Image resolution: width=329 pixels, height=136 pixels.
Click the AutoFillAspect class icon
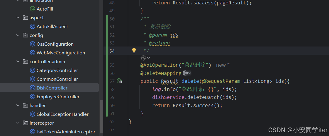coord(32,27)
